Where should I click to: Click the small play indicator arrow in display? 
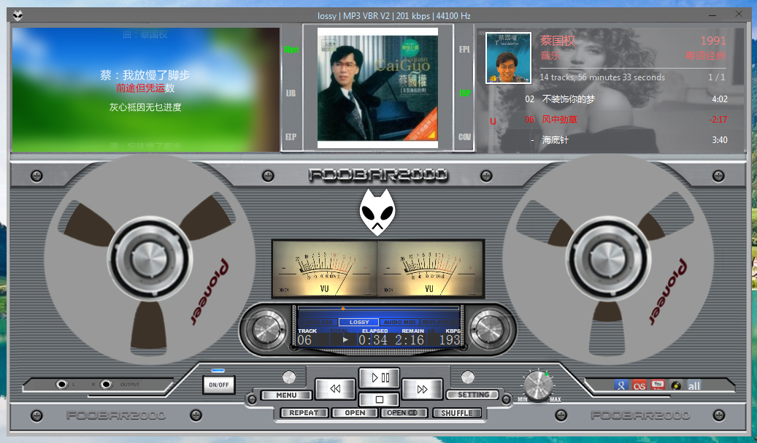coord(345,339)
